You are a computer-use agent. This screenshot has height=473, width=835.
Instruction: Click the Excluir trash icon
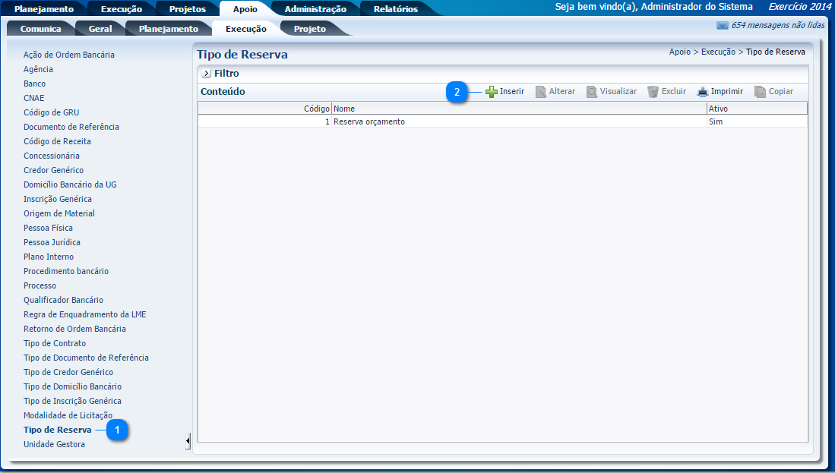(653, 92)
